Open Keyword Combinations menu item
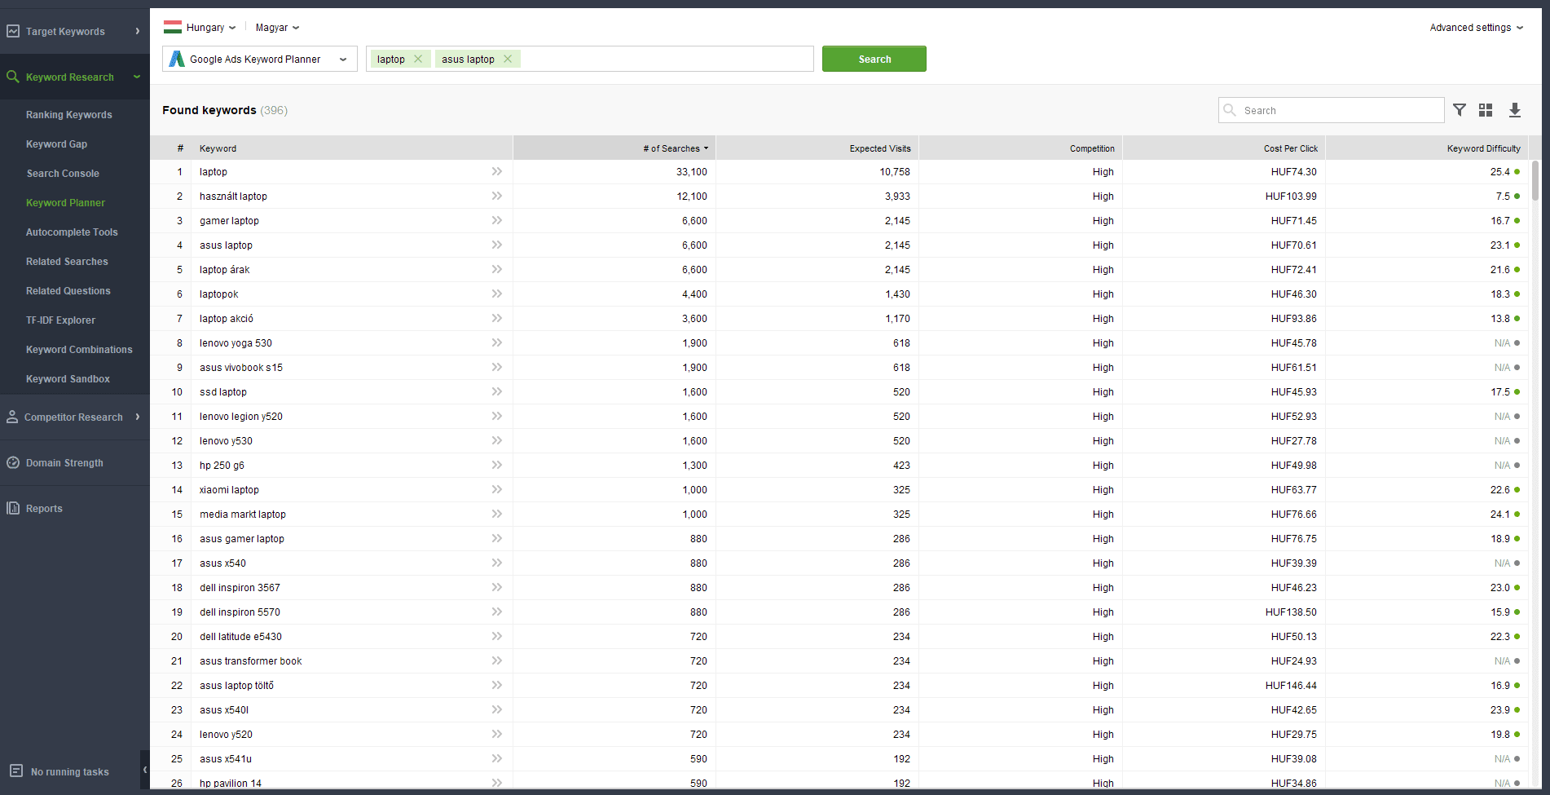This screenshot has width=1550, height=795. point(79,349)
